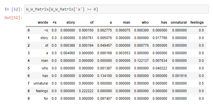This screenshot has height=105, width=213.
Task: Click cell value 0.000194
Action: pos(86,45)
